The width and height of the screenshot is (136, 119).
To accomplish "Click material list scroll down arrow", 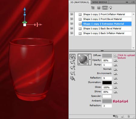I will pos(133,48).
